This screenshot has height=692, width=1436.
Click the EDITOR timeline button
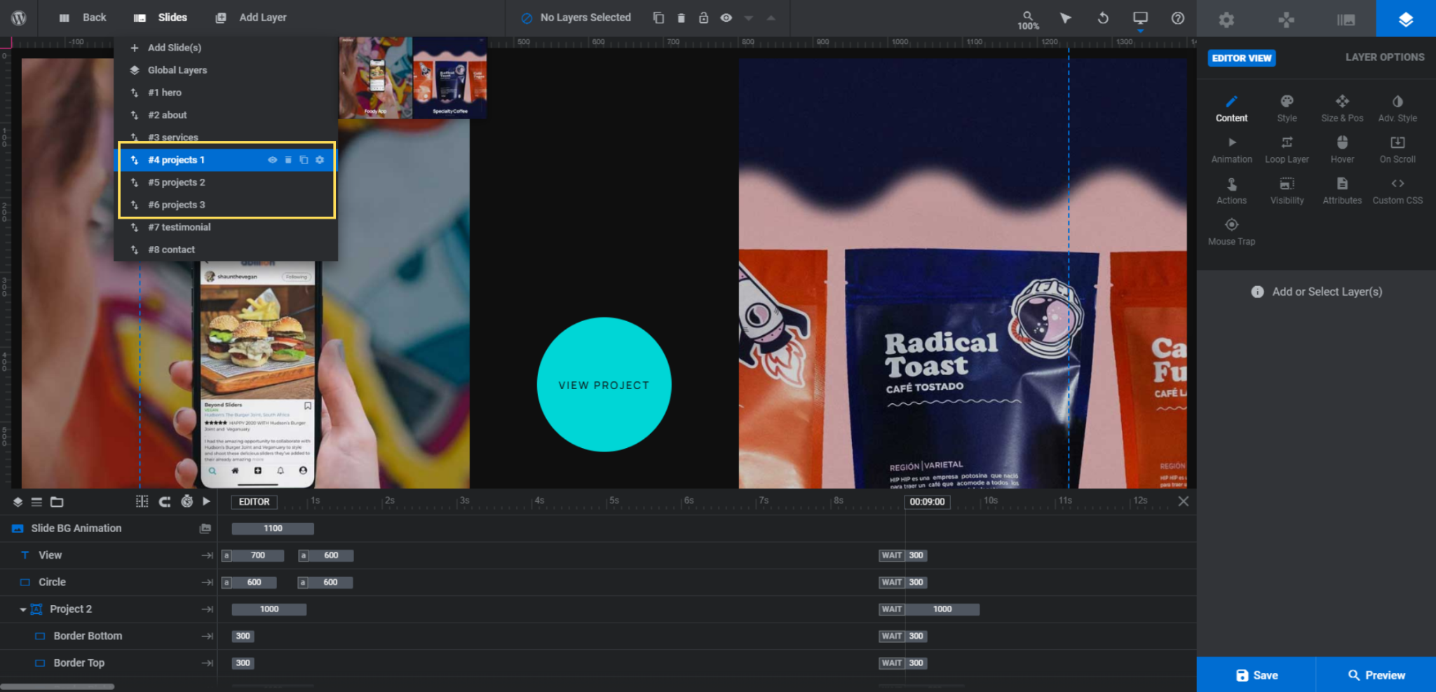click(254, 501)
